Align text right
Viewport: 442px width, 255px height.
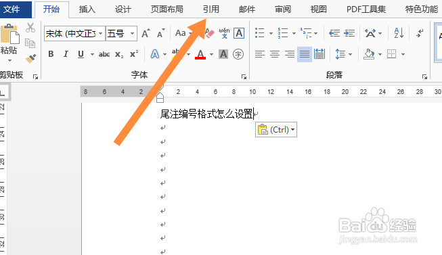tap(290, 54)
